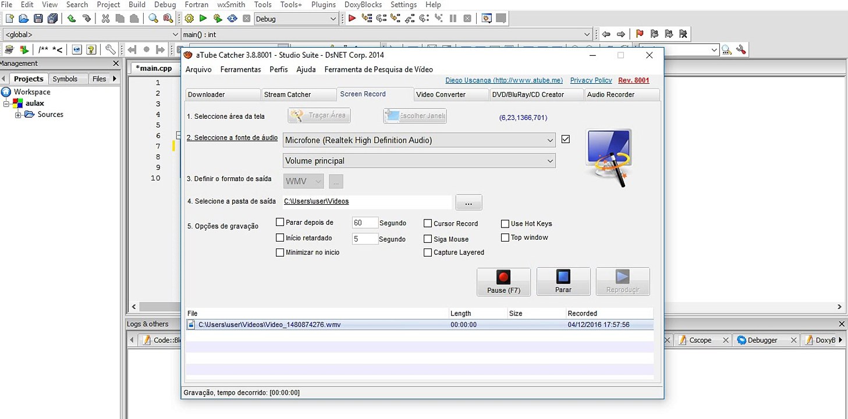
Task: Enable the Início retardado checkbox
Action: click(x=280, y=237)
